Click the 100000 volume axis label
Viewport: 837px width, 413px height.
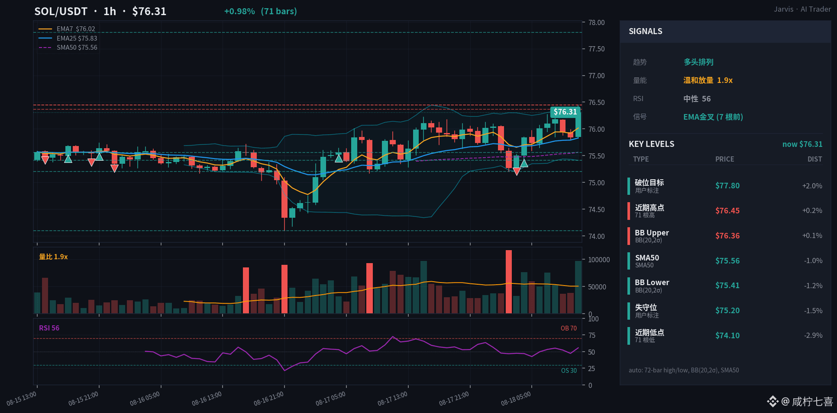point(599,260)
